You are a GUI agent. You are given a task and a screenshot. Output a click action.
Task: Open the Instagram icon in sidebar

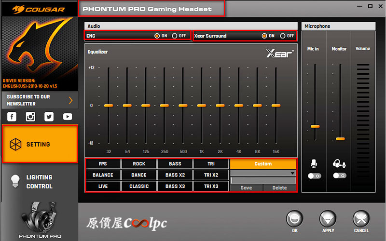coord(30,117)
